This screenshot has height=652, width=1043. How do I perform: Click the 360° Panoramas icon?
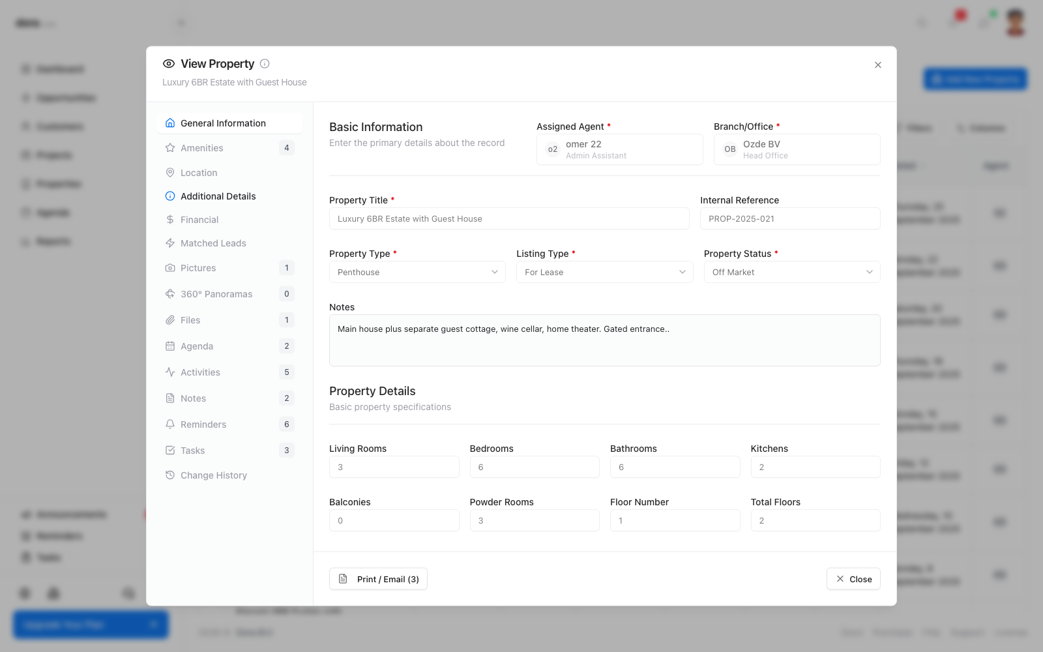[x=170, y=294]
